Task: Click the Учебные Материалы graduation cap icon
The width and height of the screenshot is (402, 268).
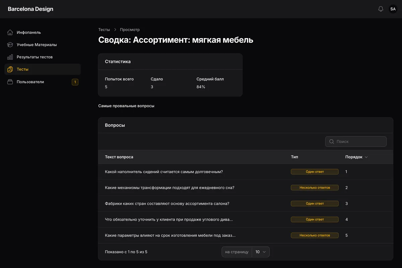Action: point(10,45)
